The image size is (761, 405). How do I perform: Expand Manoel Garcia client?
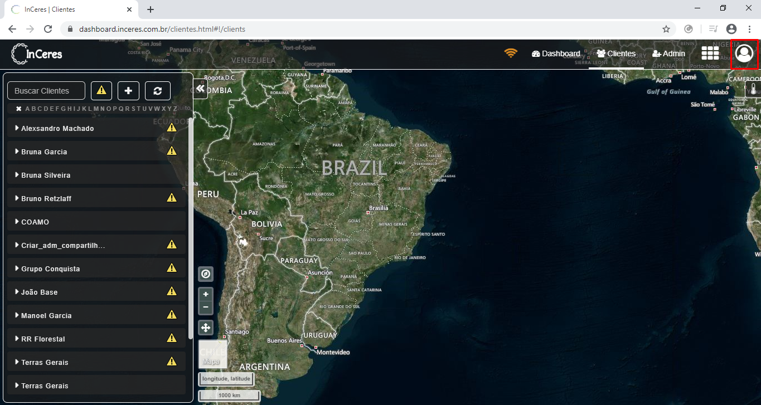coord(17,315)
